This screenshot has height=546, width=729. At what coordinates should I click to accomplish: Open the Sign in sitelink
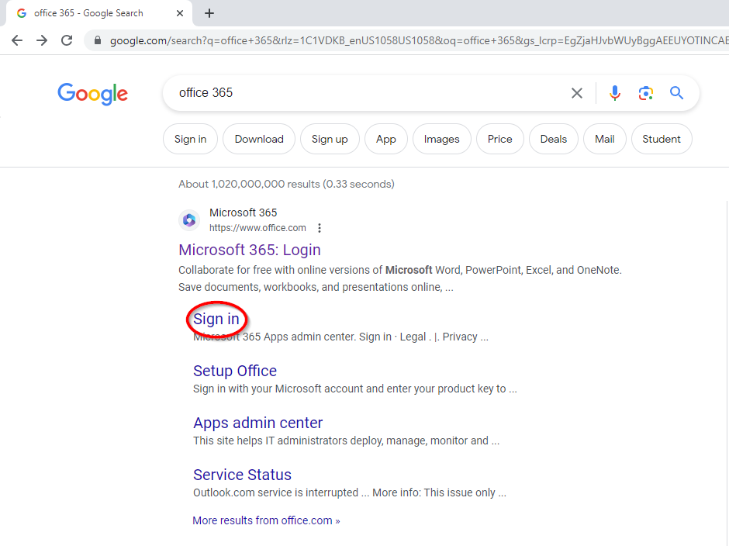[x=216, y=319]
